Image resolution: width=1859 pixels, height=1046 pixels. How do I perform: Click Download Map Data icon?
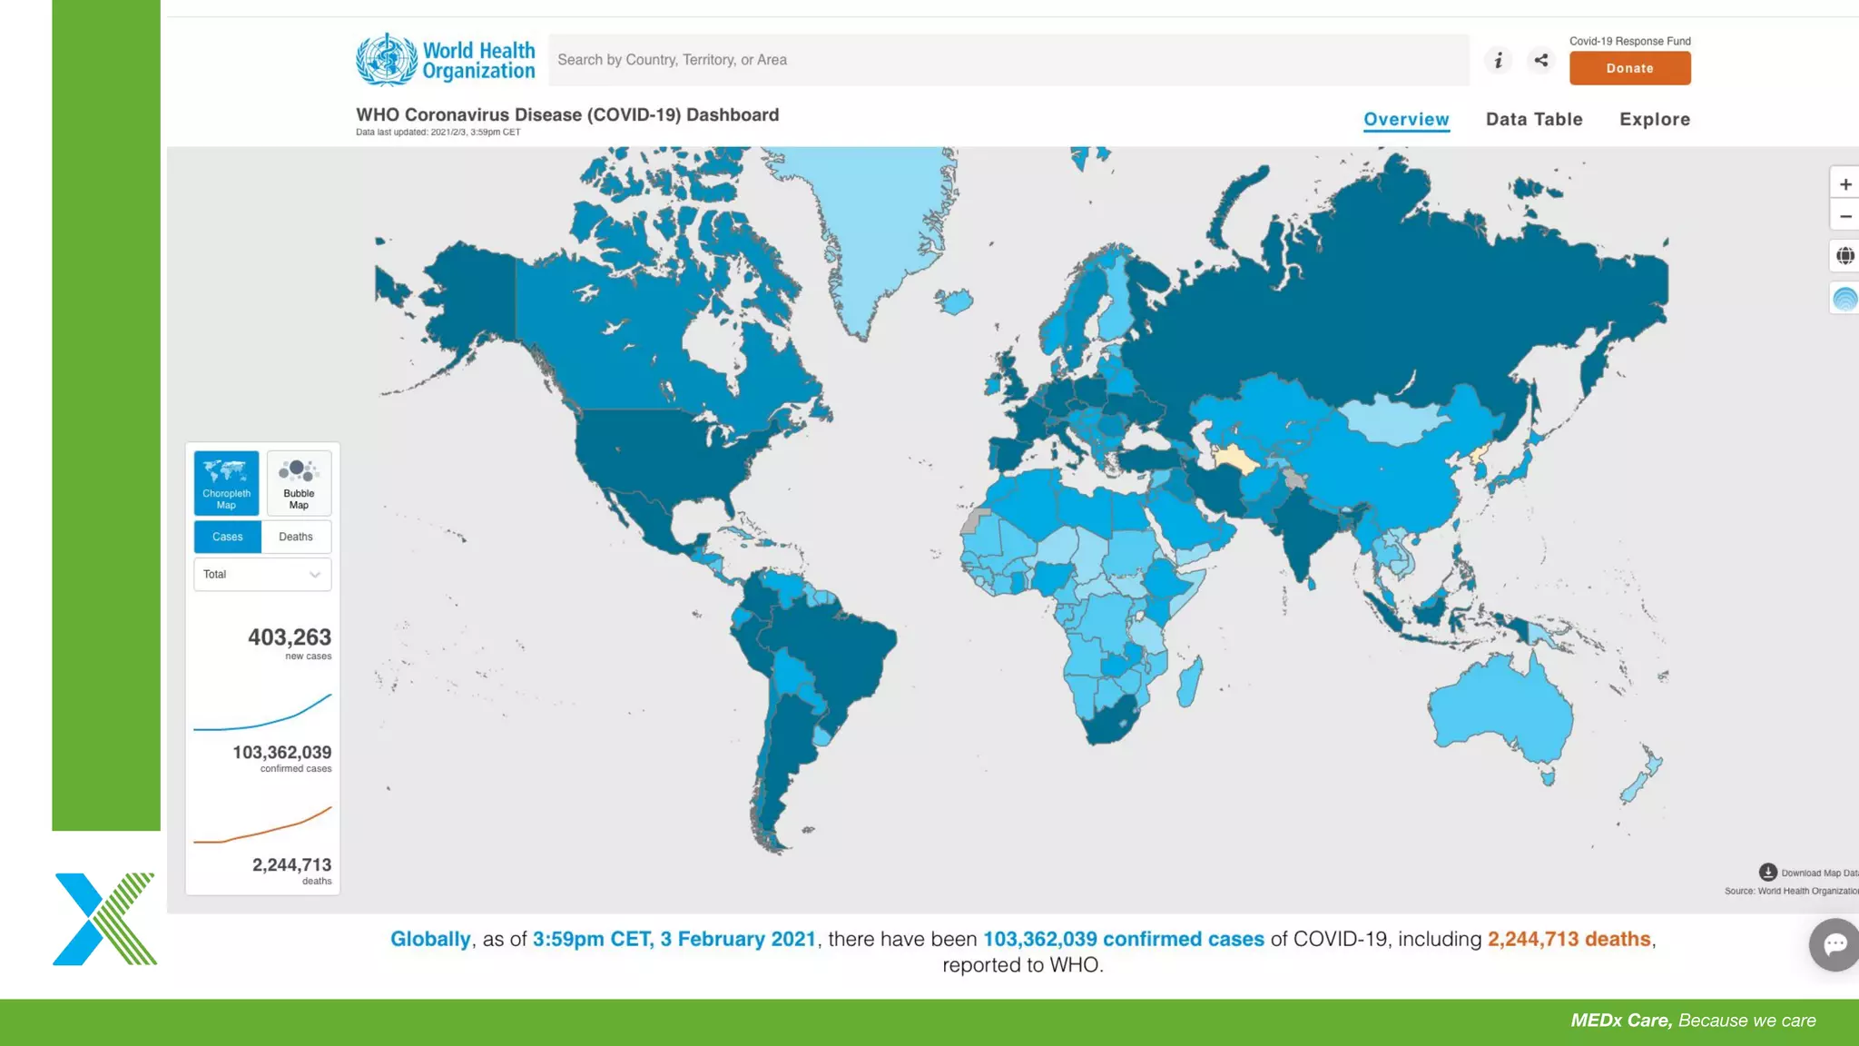click(x=1767, y=873)
